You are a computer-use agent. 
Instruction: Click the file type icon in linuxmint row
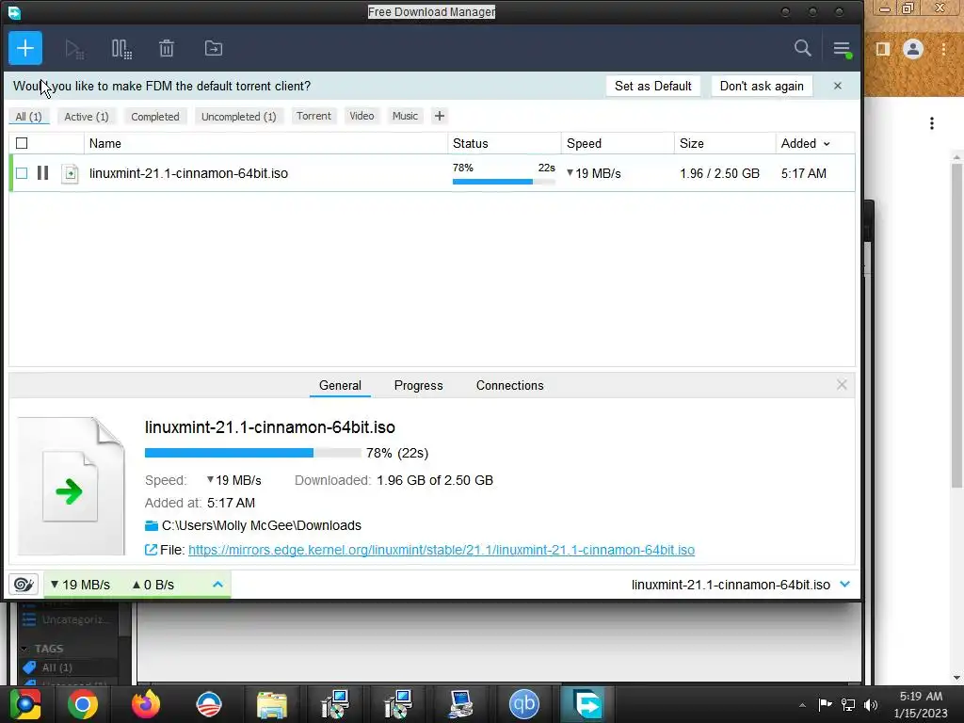tap(70, 173)
